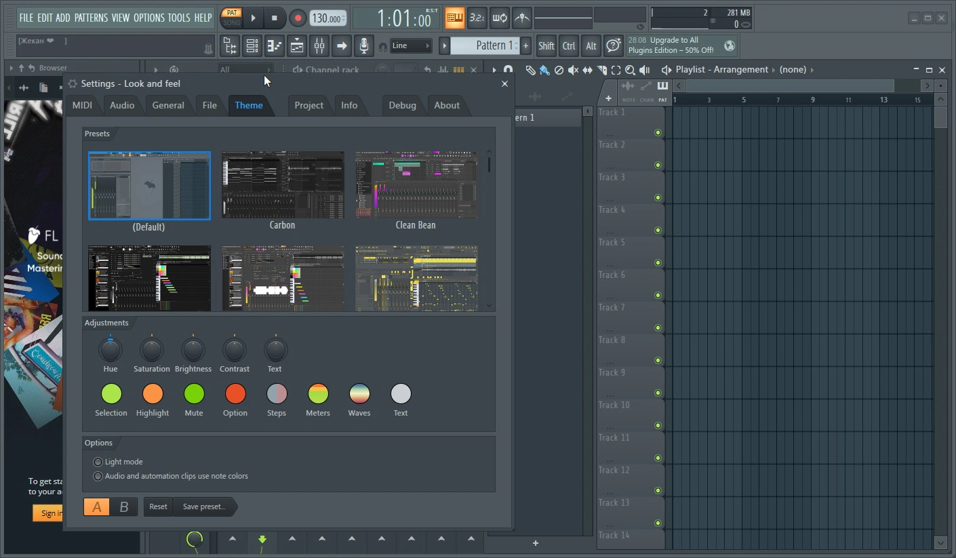Select the Select tool in Playlist toolbar
The height and width of the screenshot is (558, 956).
click(x=616, y=70)
